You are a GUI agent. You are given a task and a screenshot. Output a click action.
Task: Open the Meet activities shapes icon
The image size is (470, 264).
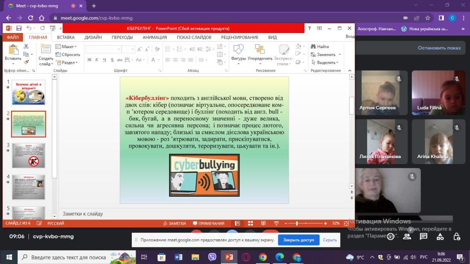[440, 236]
